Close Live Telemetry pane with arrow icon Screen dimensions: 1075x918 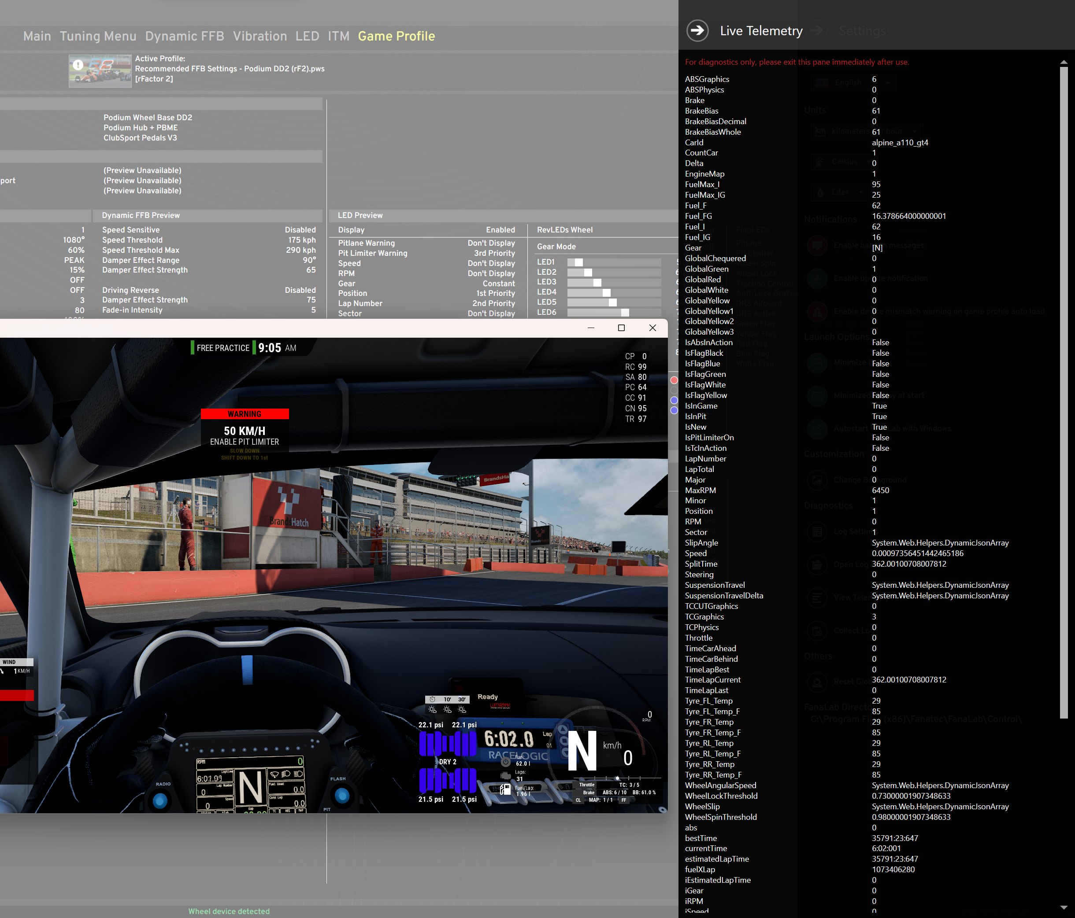pos(697,30)
